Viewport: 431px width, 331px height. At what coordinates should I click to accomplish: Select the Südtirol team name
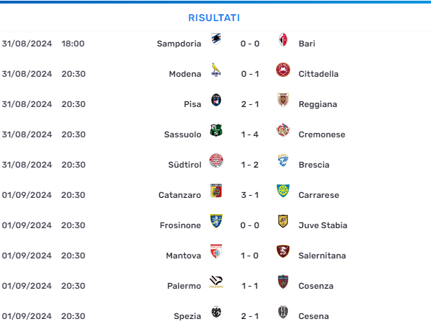[185, 165]
